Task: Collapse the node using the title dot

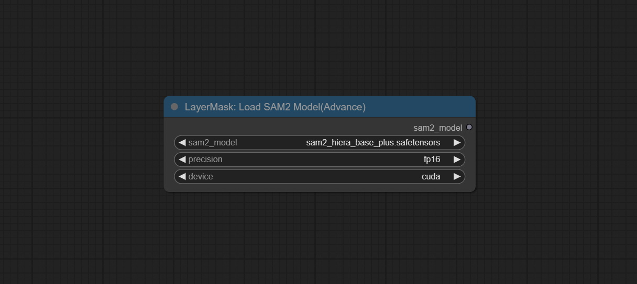Action: point(174,107)
